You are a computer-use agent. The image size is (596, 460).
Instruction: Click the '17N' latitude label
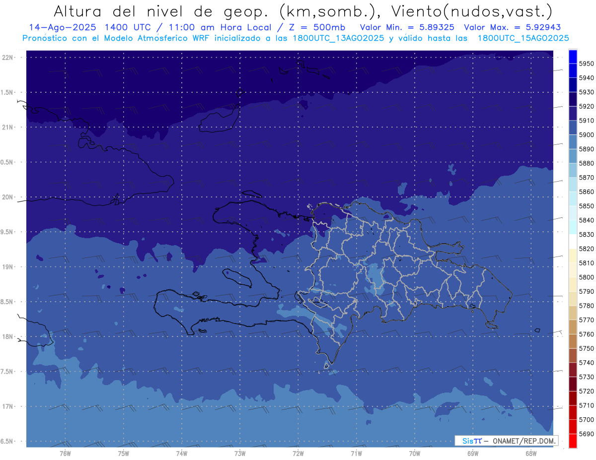click(7, 407)
